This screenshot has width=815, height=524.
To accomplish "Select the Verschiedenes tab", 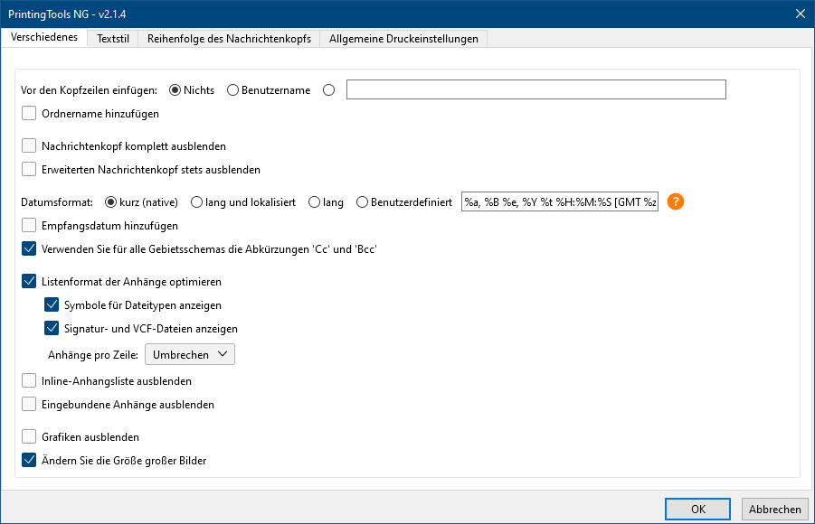I will pyautogui.click(x=44, y=37).
